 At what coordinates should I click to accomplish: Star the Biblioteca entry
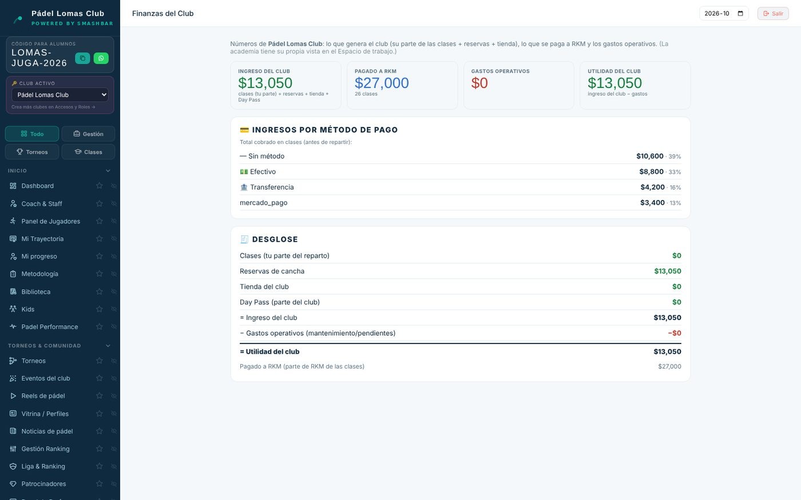coord(100,291)
